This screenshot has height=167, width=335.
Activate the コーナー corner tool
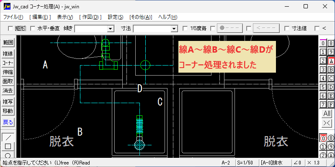coord(8,63)
